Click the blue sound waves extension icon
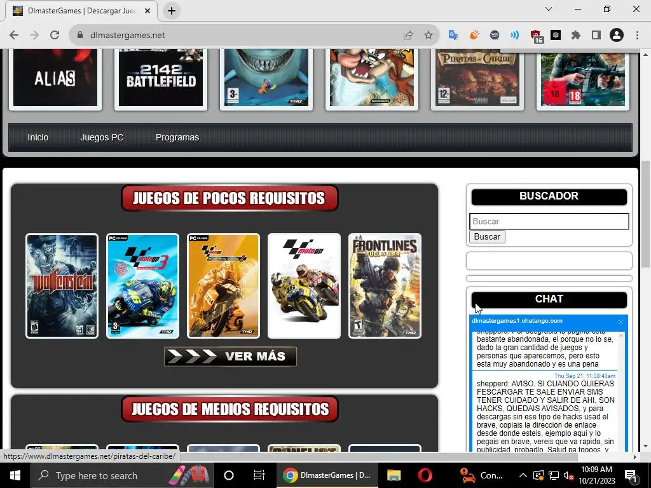The image size is (651, 488). tap(515, 36)
